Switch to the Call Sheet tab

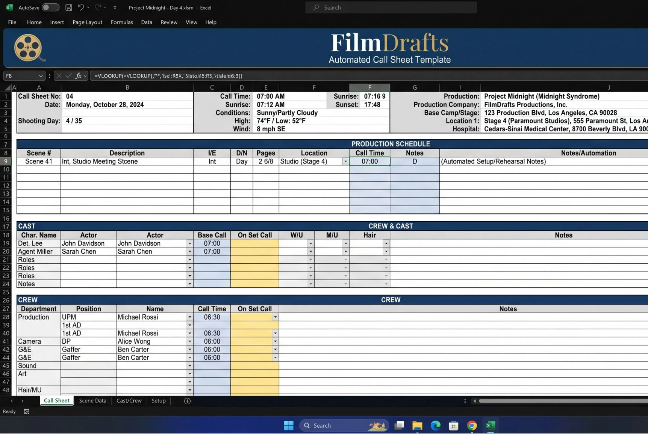(x=57, y=401)
